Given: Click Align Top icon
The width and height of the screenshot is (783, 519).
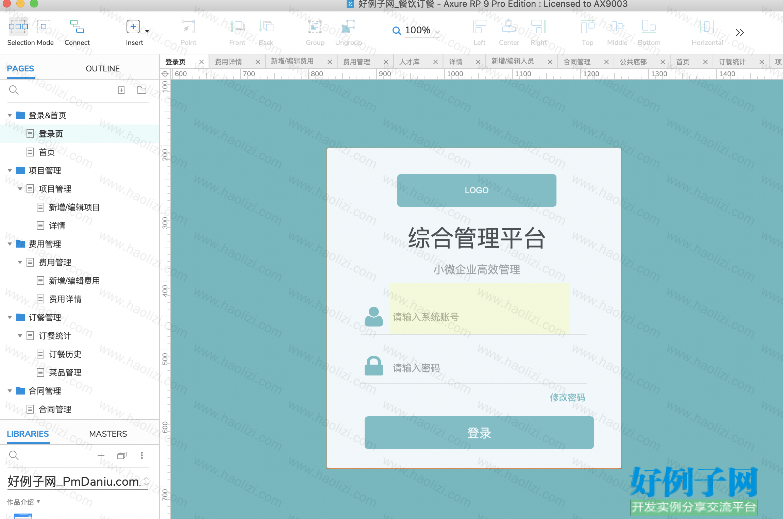Looking at the screenshot, I should [x=587, y=27].
